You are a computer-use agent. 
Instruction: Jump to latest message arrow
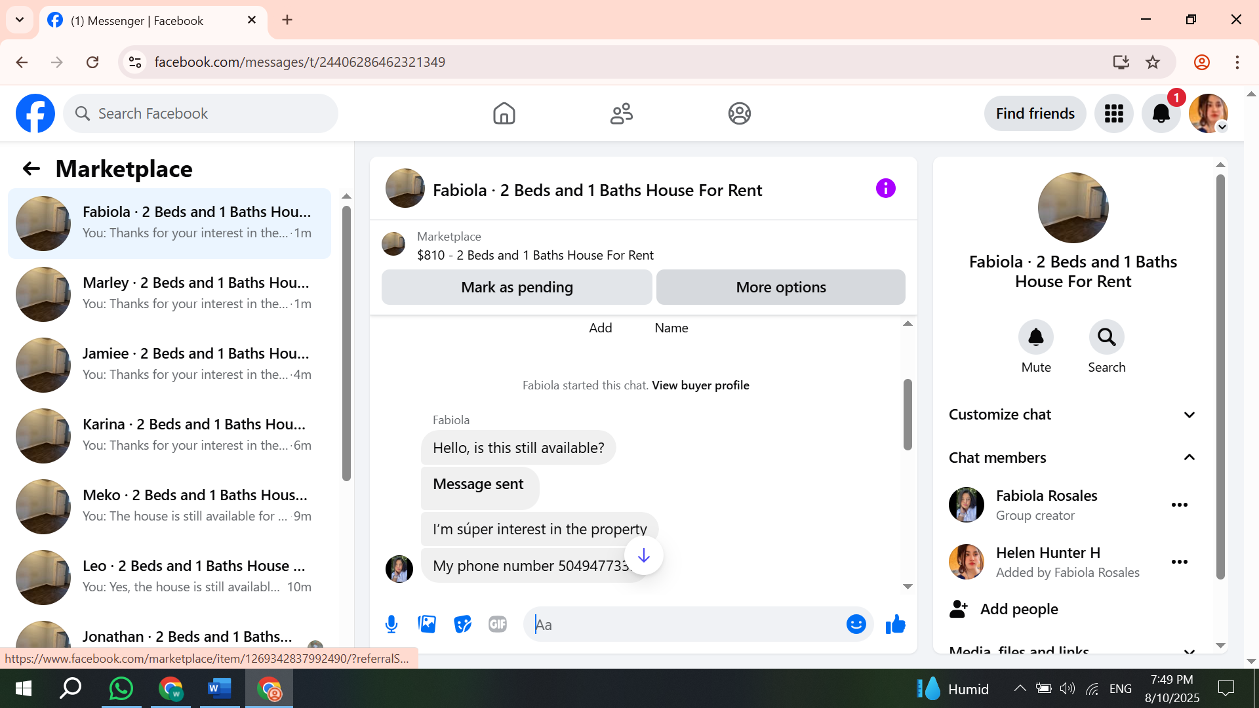pos(643,555)
